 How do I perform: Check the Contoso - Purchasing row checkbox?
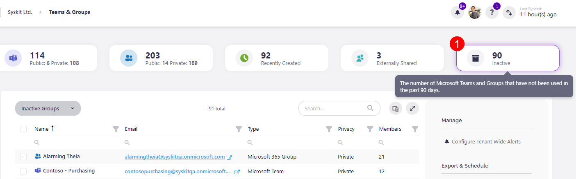tap(23, 171)
